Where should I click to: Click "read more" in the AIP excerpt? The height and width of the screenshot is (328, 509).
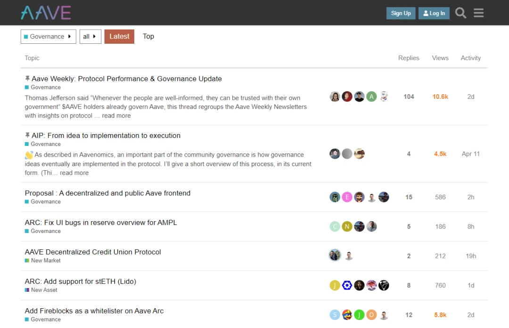coord(74,173)
